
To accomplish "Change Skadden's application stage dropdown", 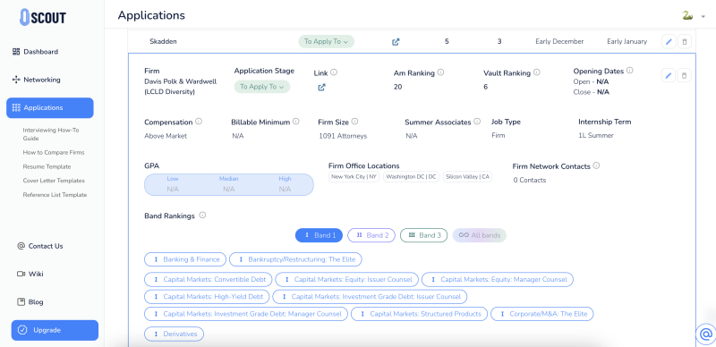I will point(326,41).
